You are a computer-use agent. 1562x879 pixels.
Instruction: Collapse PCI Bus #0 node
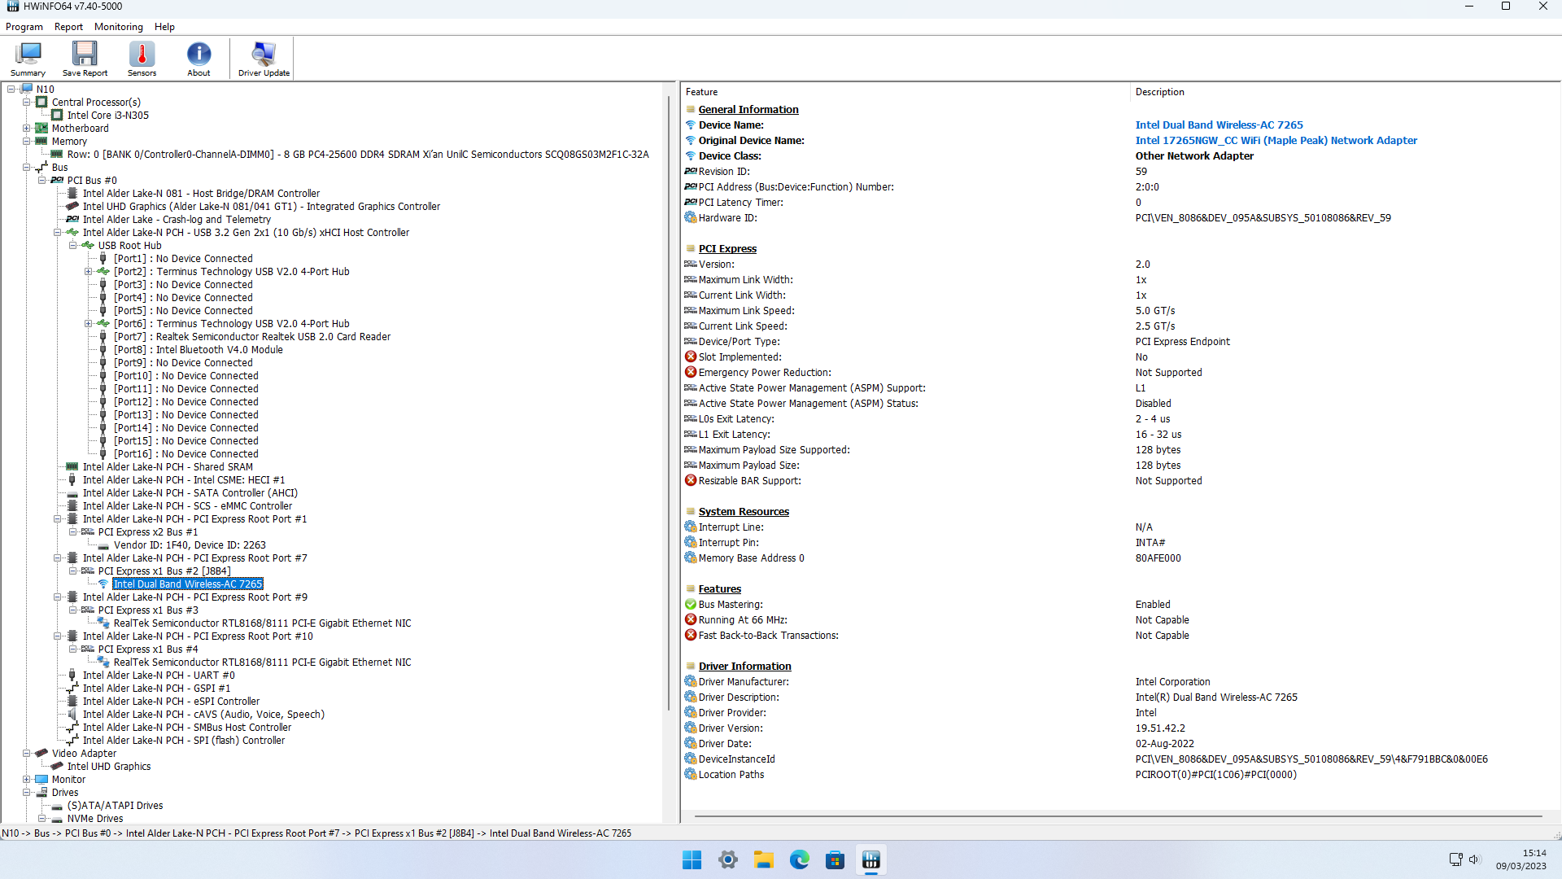pyautogui.click(x=42, y=181)
